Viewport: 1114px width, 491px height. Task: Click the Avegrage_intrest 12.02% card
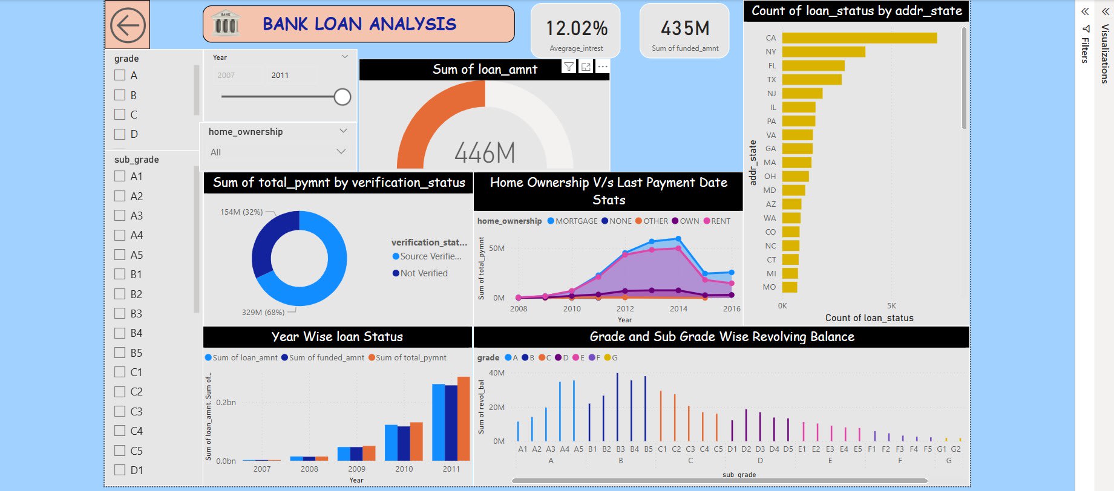click(x=576, y=31)
